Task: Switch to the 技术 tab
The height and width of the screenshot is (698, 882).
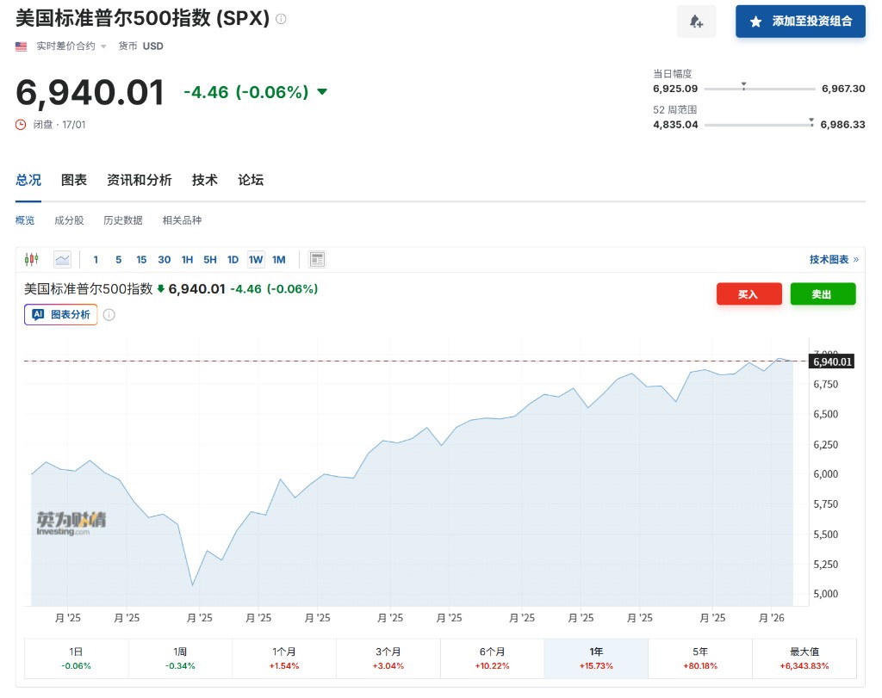Action: point(205,180)
